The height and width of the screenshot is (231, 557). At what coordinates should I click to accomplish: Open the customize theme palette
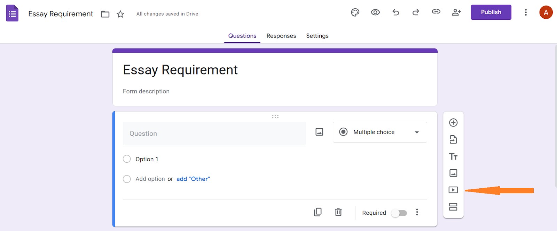[x=355, y=12]
